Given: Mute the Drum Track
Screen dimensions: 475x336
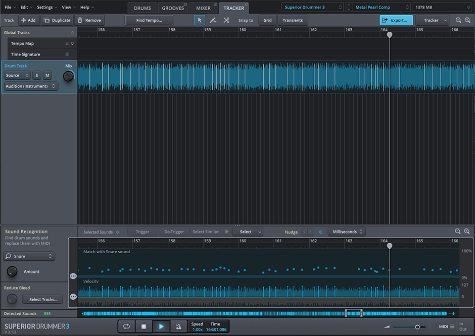Looking at the screenshot, I should tap(47, 75).
